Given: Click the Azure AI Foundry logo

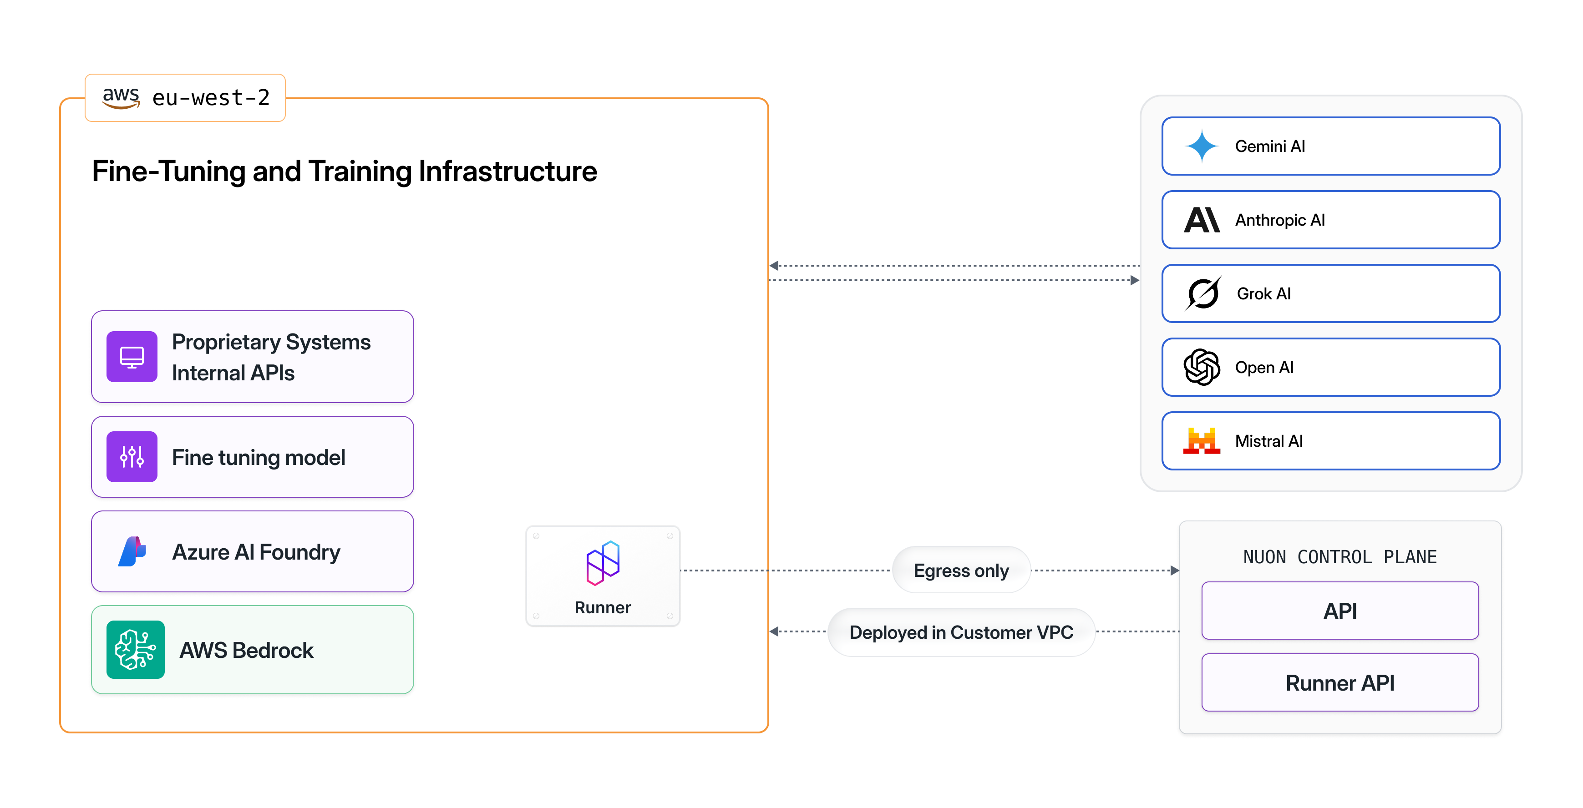Looking at the screenshot, I should pyautogui.click(x=132, y=551).
